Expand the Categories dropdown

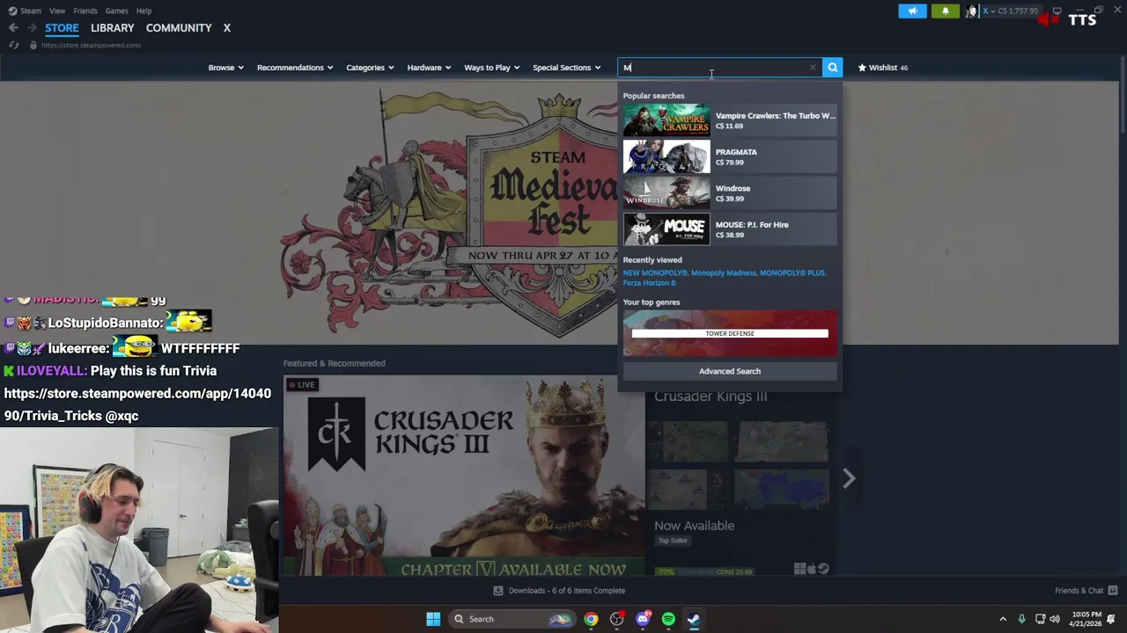tap(370, 68)
